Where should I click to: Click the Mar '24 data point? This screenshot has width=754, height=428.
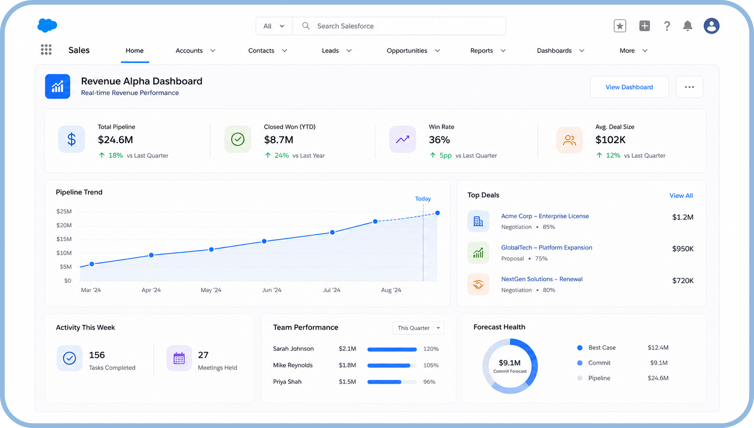(92, 264)
